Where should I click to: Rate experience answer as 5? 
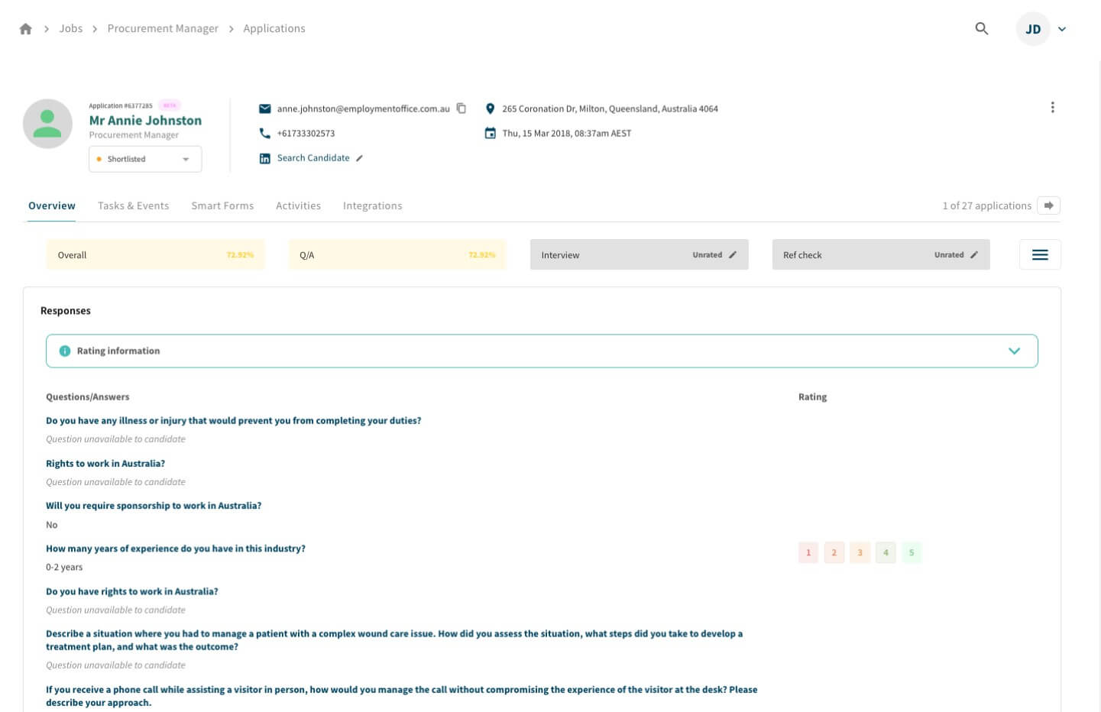pyautogui.click(x=912, y=552)
